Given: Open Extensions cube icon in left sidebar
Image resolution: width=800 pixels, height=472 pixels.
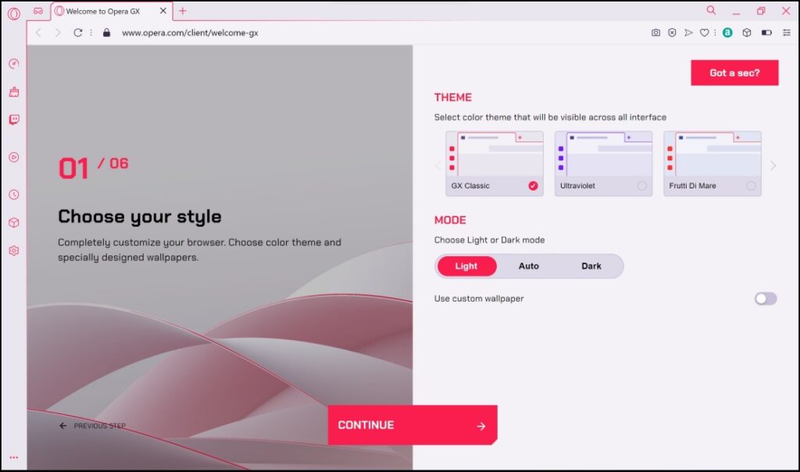Looking at the screenshot, I should (14, 223).
